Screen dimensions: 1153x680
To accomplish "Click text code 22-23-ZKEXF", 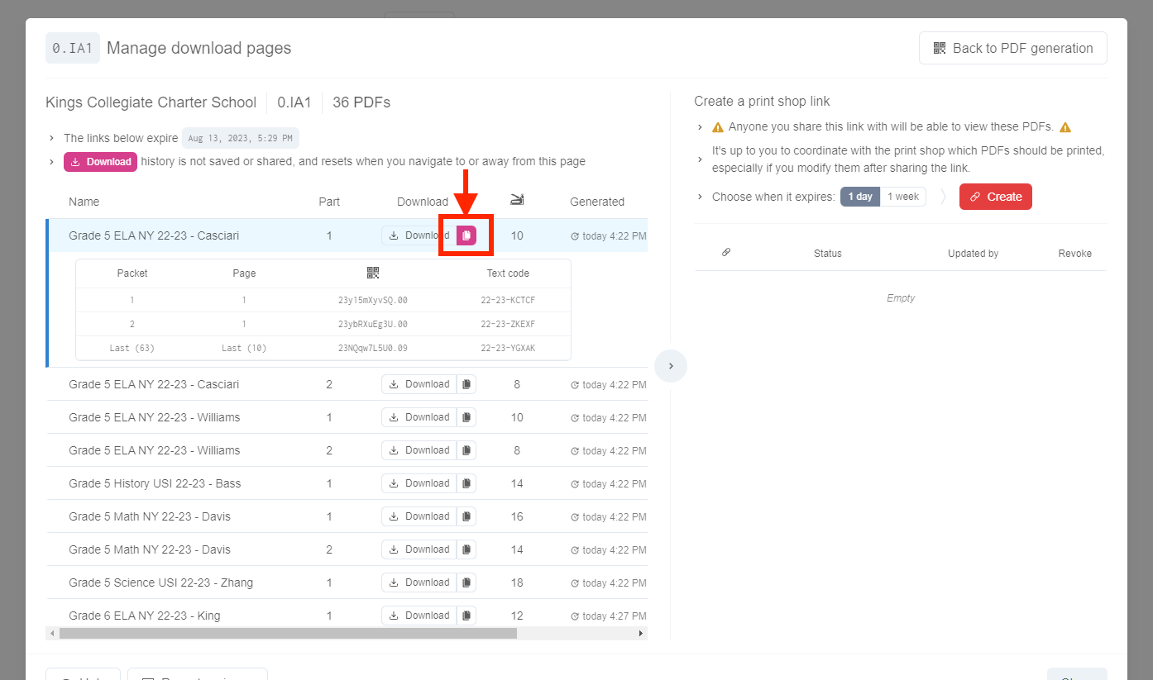I will [x=508, y=324].
